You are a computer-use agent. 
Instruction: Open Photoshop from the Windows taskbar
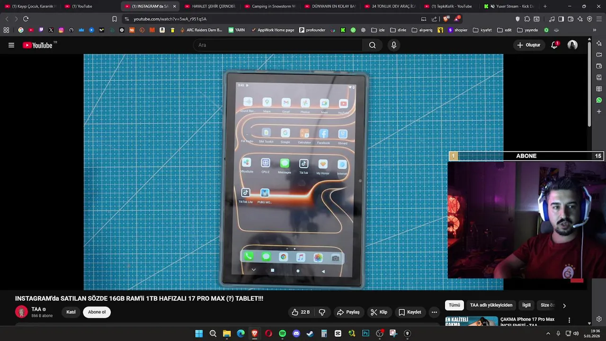365,333
